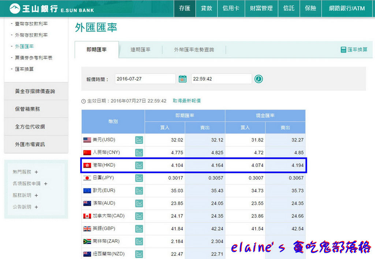Click the 歐元(EUR) currency name
The height and width of the screenshot is (259, 375).
point(104,190)
